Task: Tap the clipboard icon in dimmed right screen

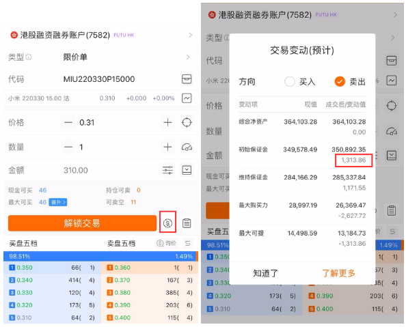Action: click(391, 210)
